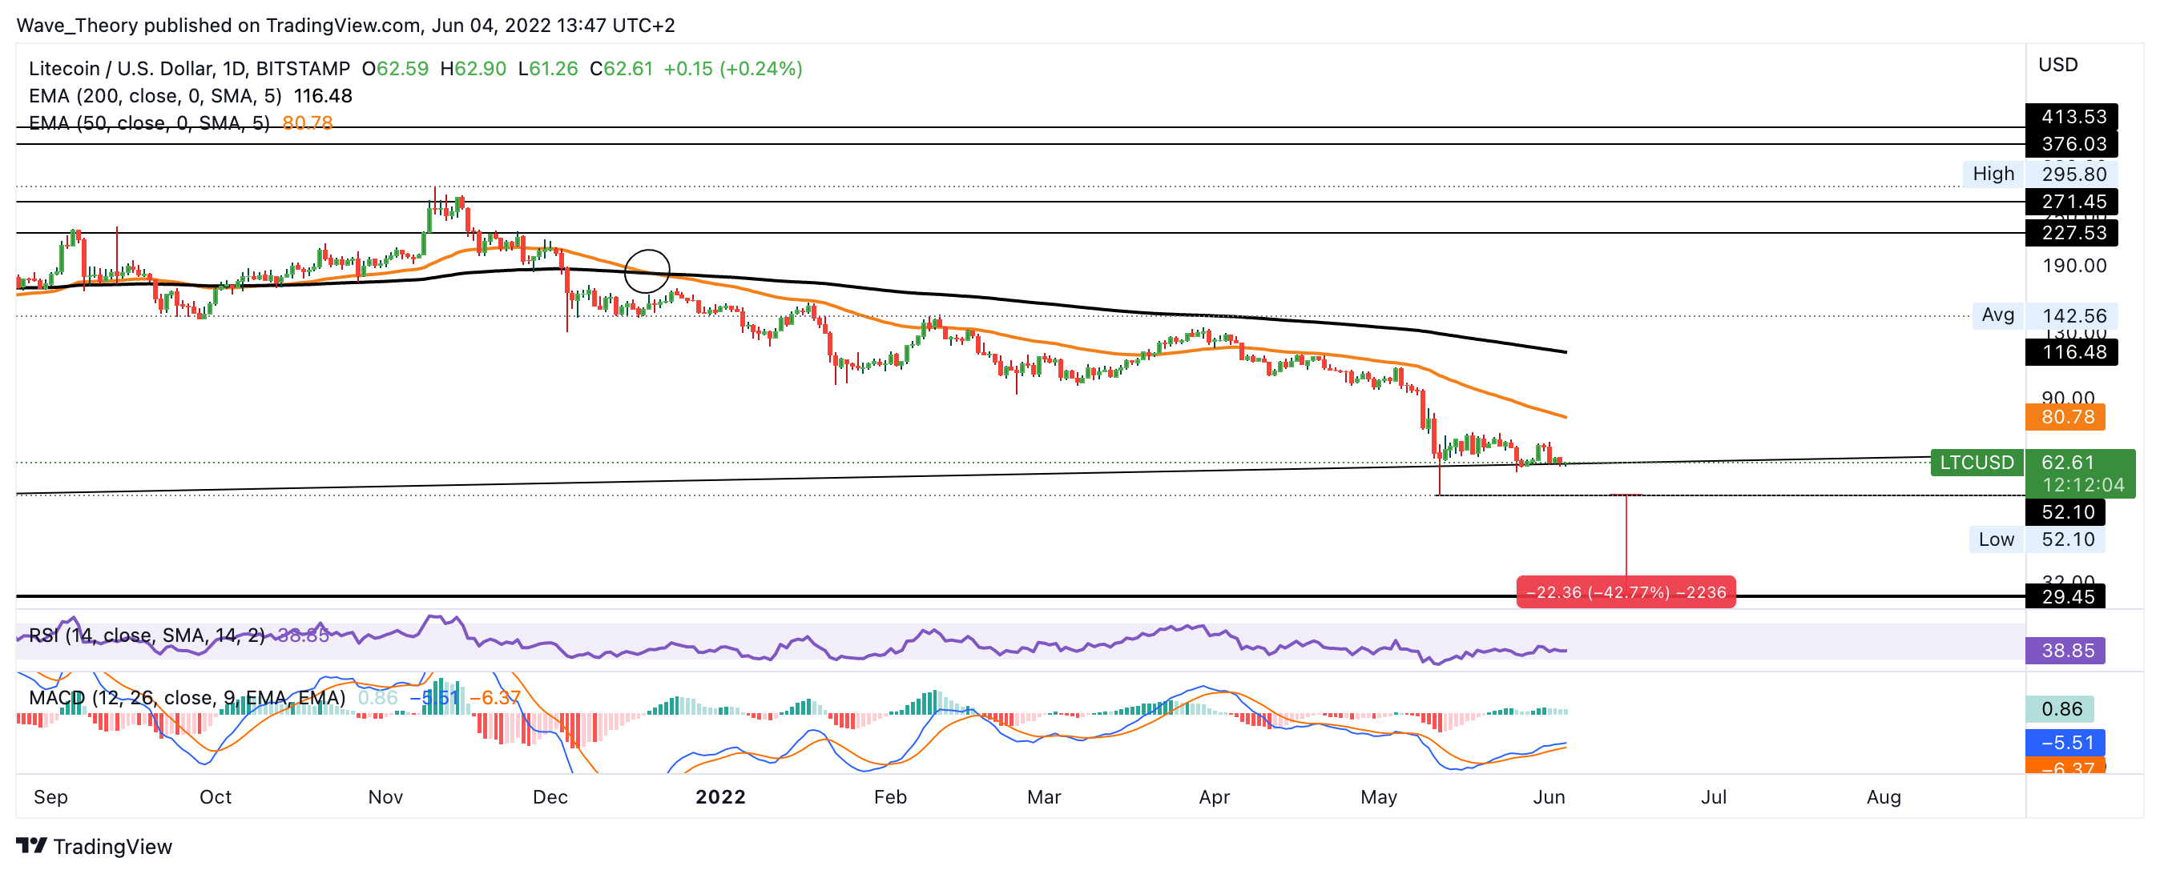Click the TradingView logo icon

pos(31,845)
